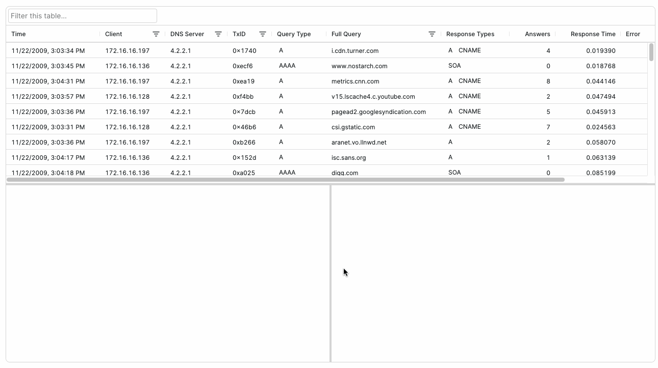Click CNAME response type in csi.gstatic.com row
Screen dimensions: 658x368
click(470, 127)
